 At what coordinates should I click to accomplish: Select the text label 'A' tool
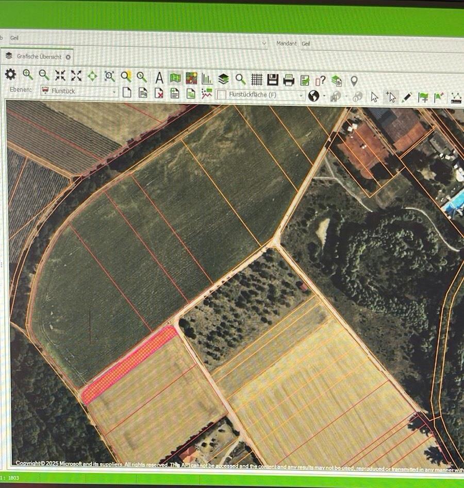pos(159,78)
